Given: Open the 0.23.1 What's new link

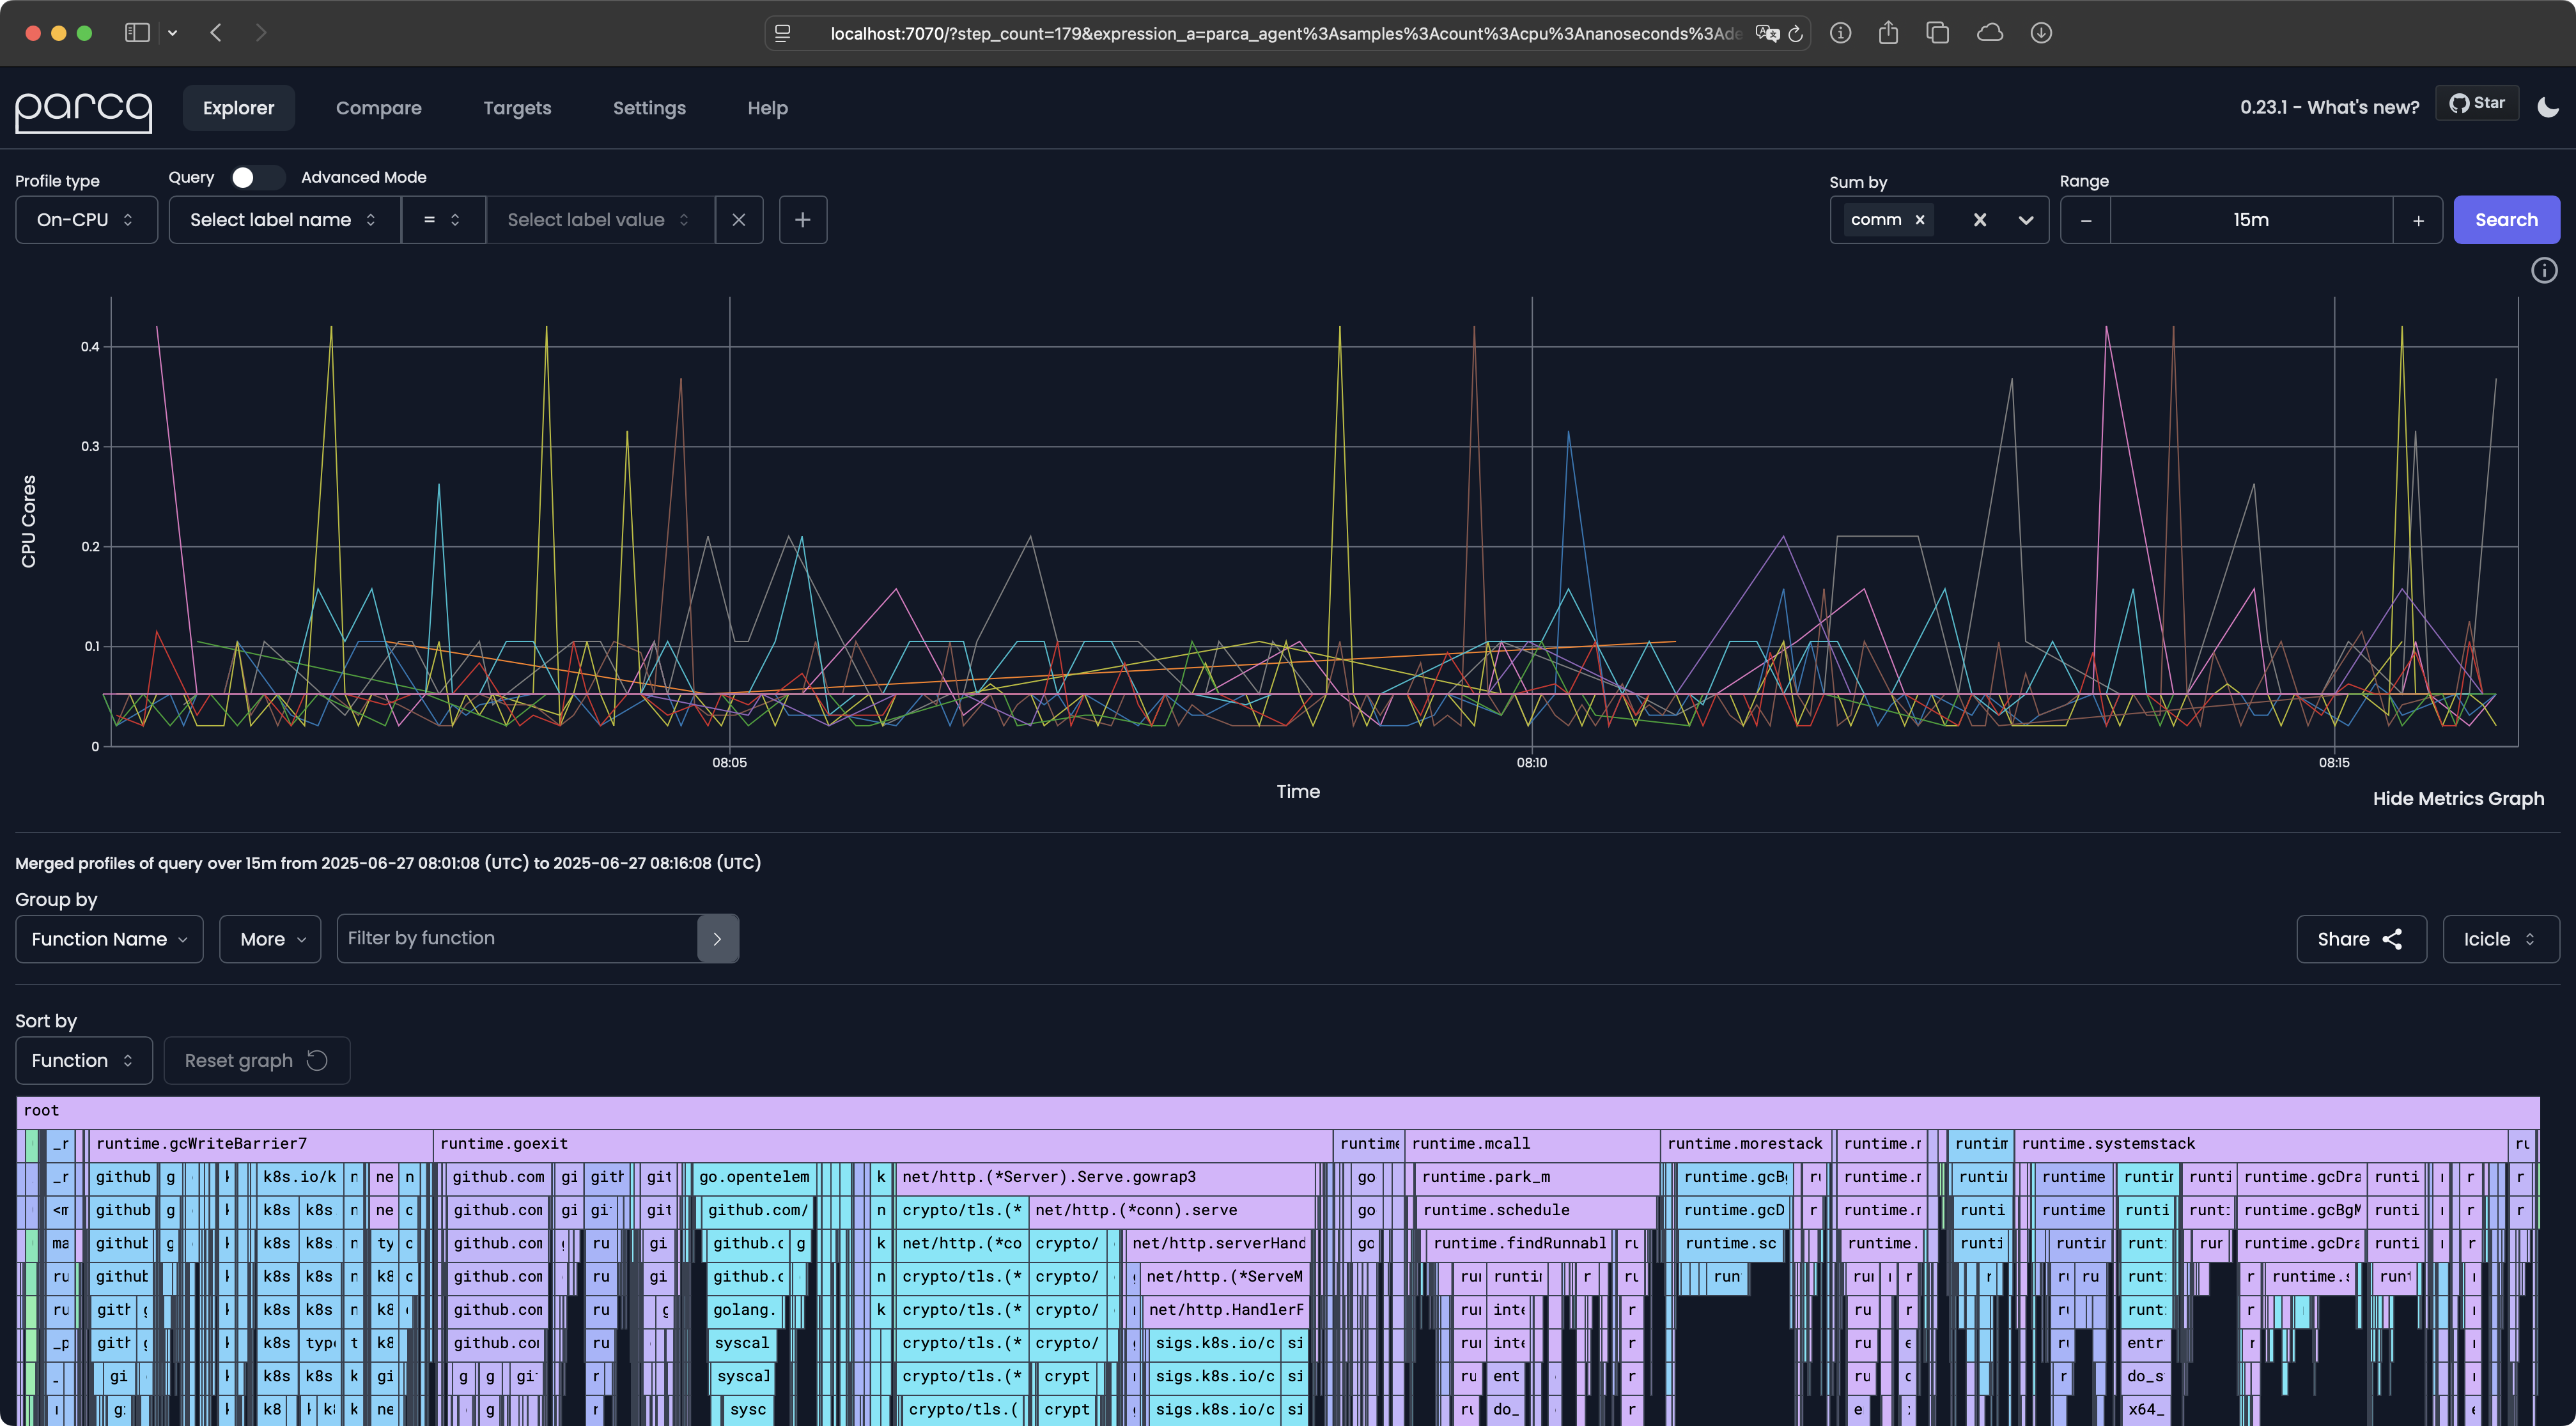Looking at the screenshot, I should point(2329,107).
